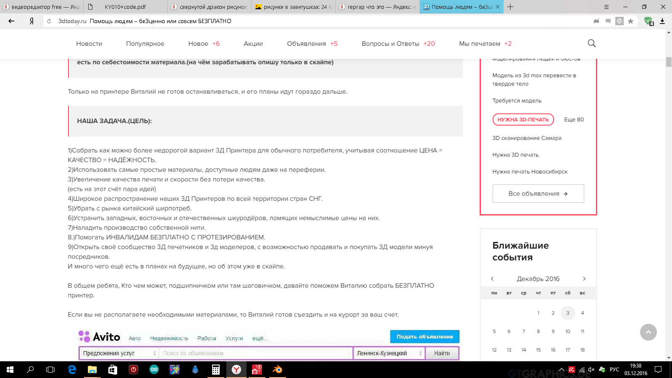Click the Adguard shield extension icon
The image size is (672, 378).
[x=648, y=21]
